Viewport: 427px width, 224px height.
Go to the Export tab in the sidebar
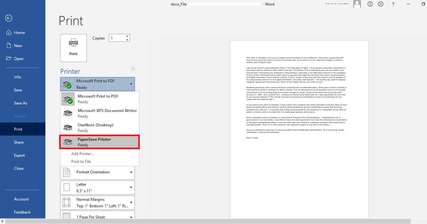click(19, 155)
